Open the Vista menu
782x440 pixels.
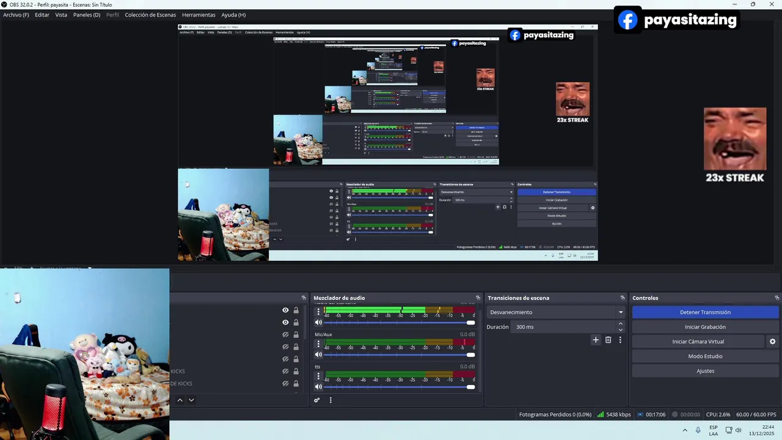coord(61,15)
